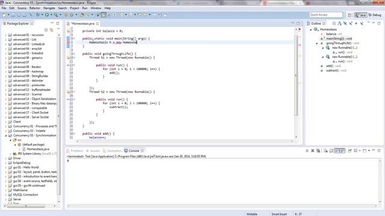Click the New Java Package icon
The height and width of the screenshot is (216, 385).
click(x=66, y=15)
